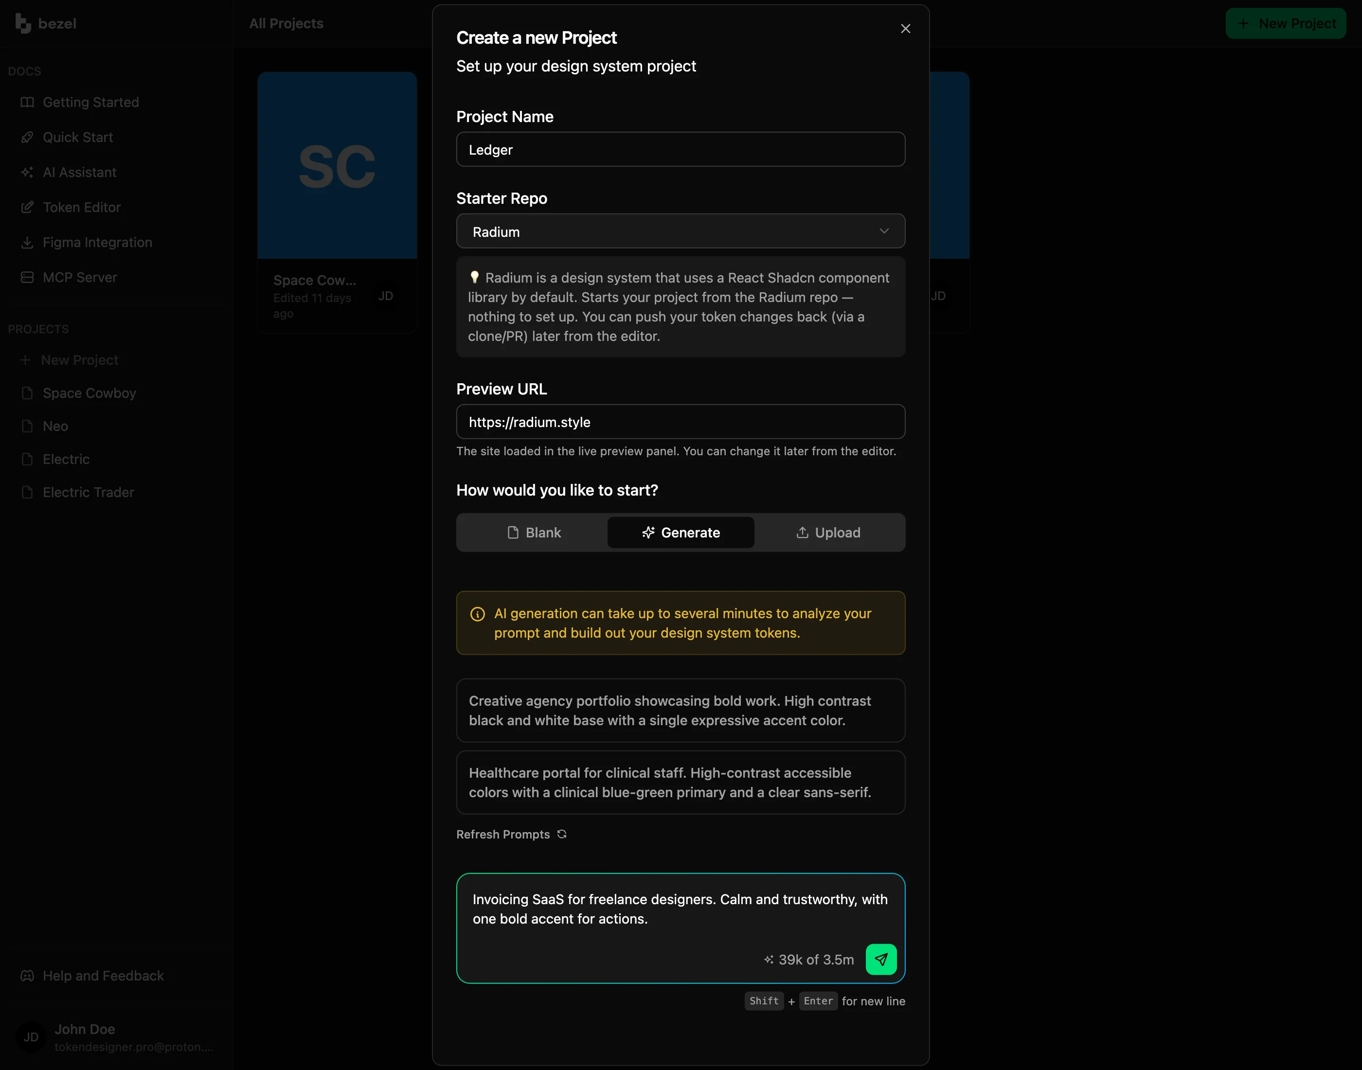Click the John Doe account name
The width and height of the screenshot is (1362, 1070).
[x=85, y=1029]
